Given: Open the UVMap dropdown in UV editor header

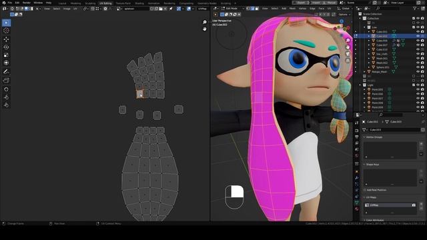Looking at the screenshot, I should 203,9.
